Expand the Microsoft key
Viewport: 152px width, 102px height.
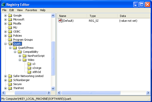[x=5, y=19]
